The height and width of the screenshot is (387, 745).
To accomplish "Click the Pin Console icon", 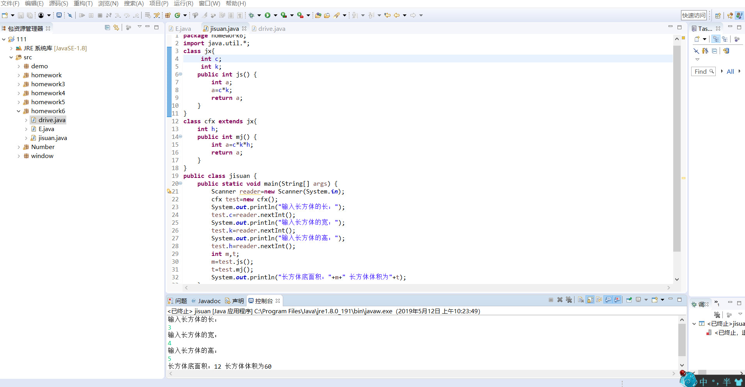I will pyautogui.click(x=629, y=300).
